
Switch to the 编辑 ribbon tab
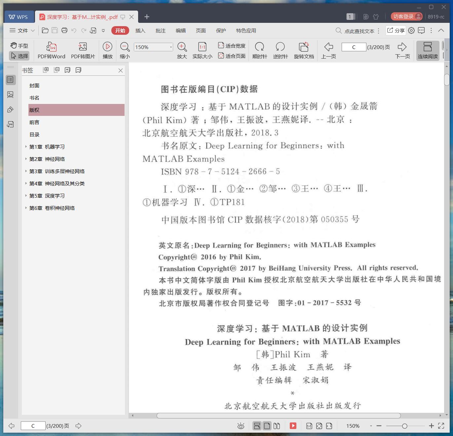point(180,30)
